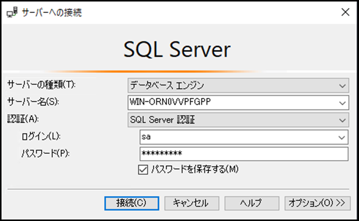The height and width of the screenshot is (221, 359).
Task: Select the SQL Server 認証 combo box text
Action: point(162,120)
